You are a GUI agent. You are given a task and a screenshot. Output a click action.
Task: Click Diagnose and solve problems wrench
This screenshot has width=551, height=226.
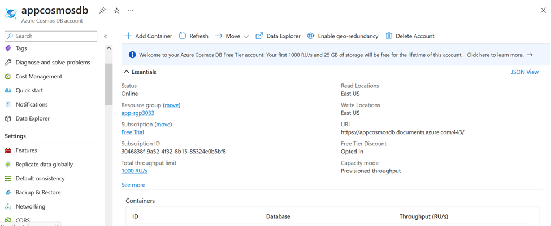pos(8,63)
